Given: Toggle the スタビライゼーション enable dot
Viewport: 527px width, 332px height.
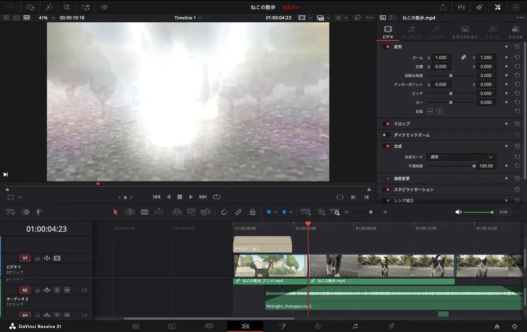Looking at the screenshot, I should (x=387, y=189).
